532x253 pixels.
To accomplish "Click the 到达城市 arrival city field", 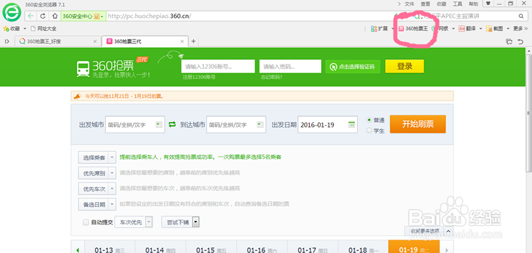I will click(236, 125).
